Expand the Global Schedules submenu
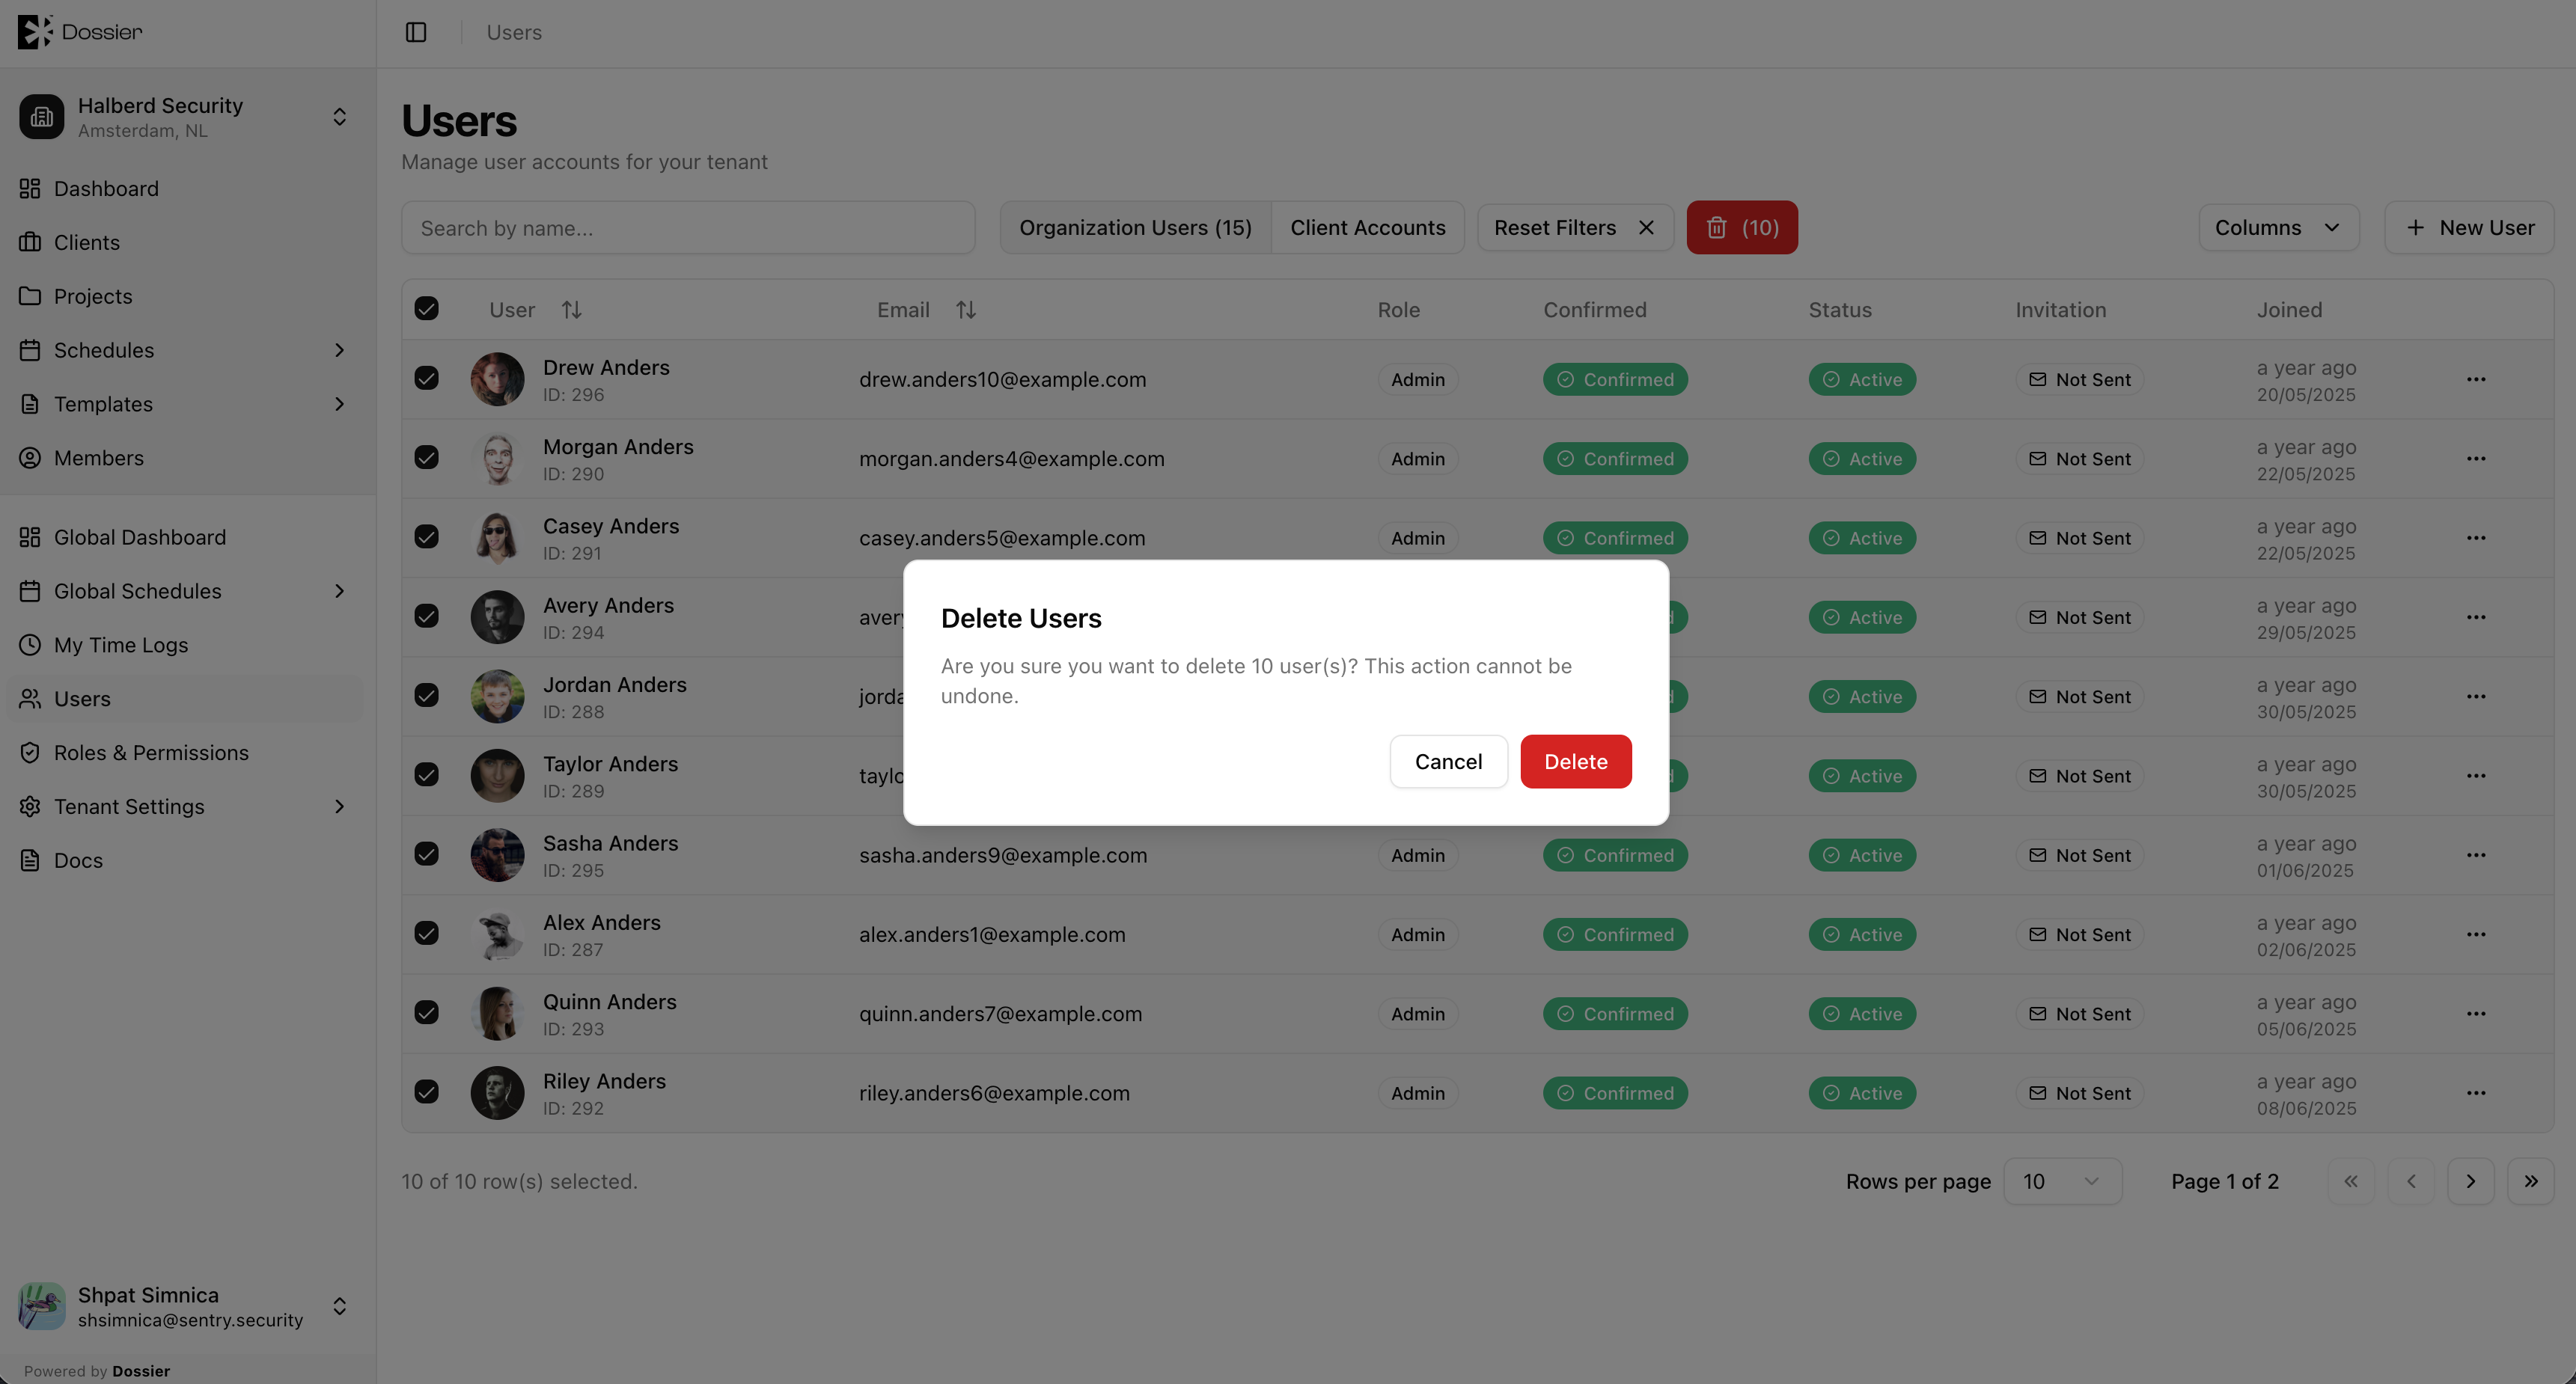 [339, 592]
